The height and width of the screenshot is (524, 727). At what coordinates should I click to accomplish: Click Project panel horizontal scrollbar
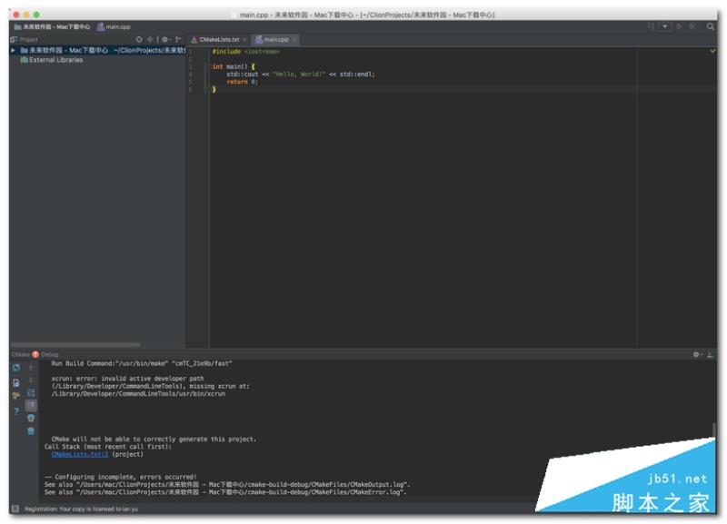point(75,345)
